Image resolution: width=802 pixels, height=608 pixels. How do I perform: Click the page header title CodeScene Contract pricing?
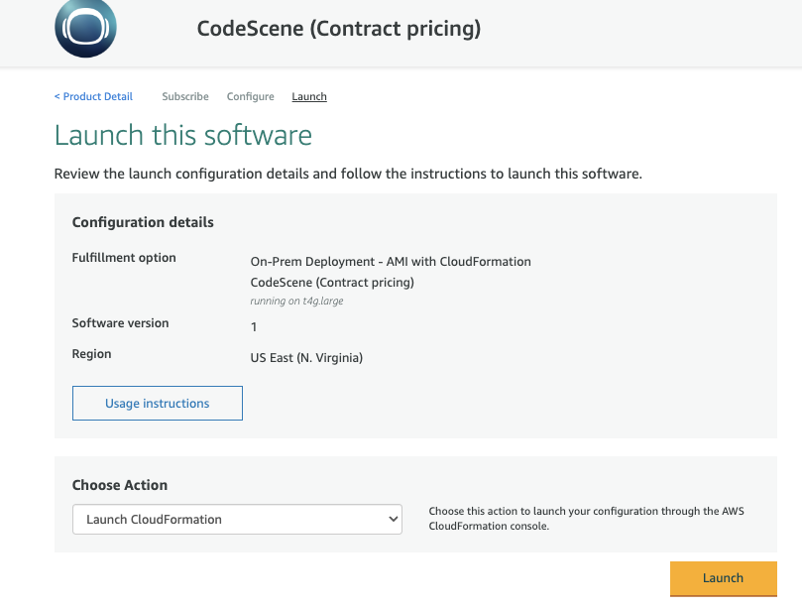337,28
